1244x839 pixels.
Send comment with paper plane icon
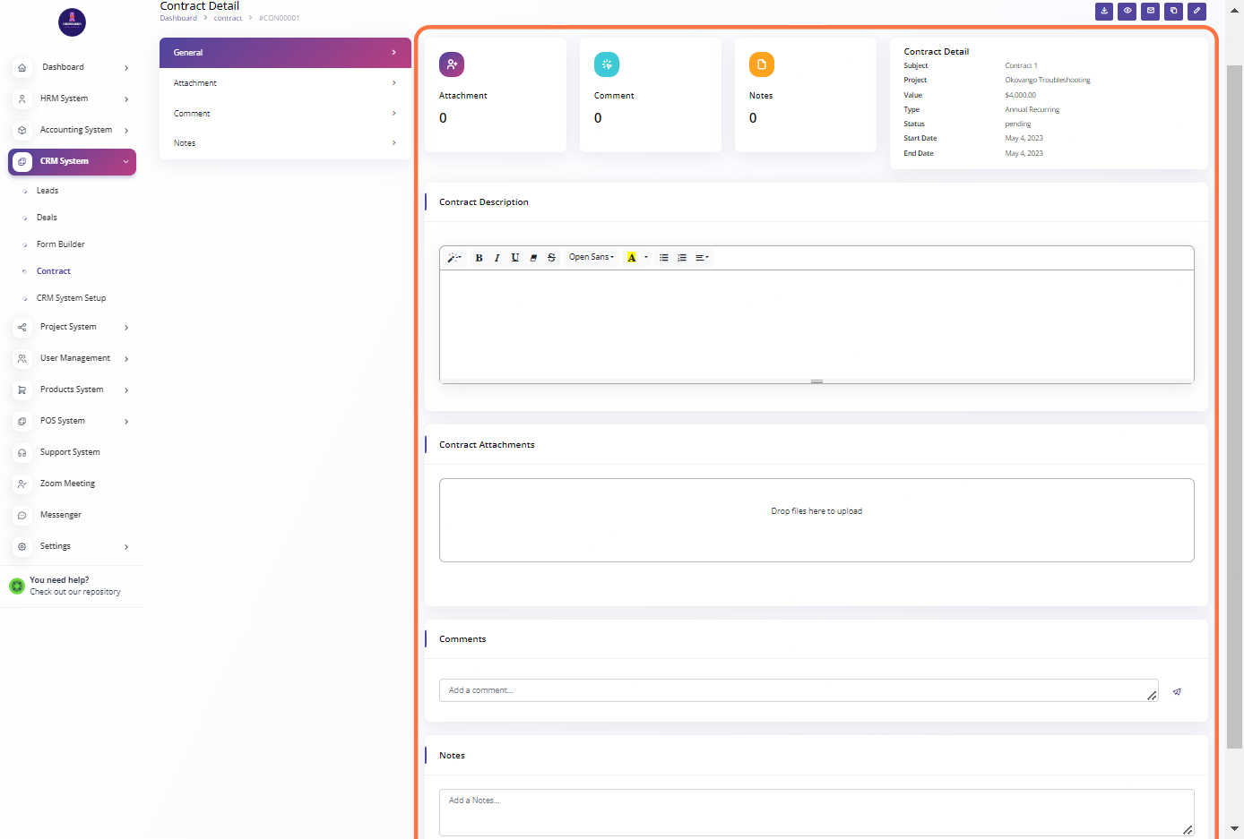point(1177,691)
